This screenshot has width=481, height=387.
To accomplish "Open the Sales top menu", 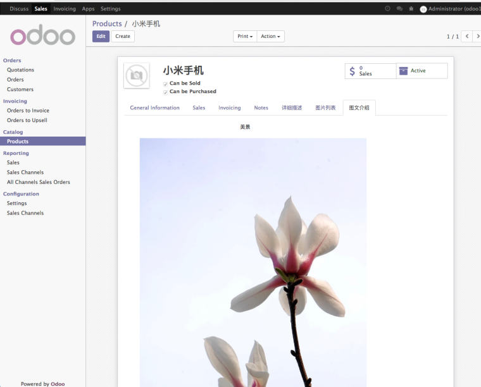I will (41, 9).
